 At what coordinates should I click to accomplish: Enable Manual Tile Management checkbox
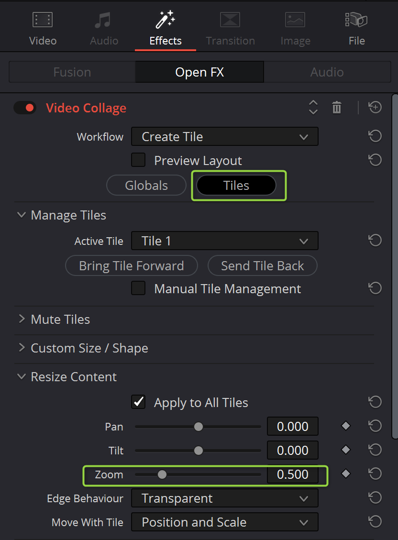click(x=138, y=288)
